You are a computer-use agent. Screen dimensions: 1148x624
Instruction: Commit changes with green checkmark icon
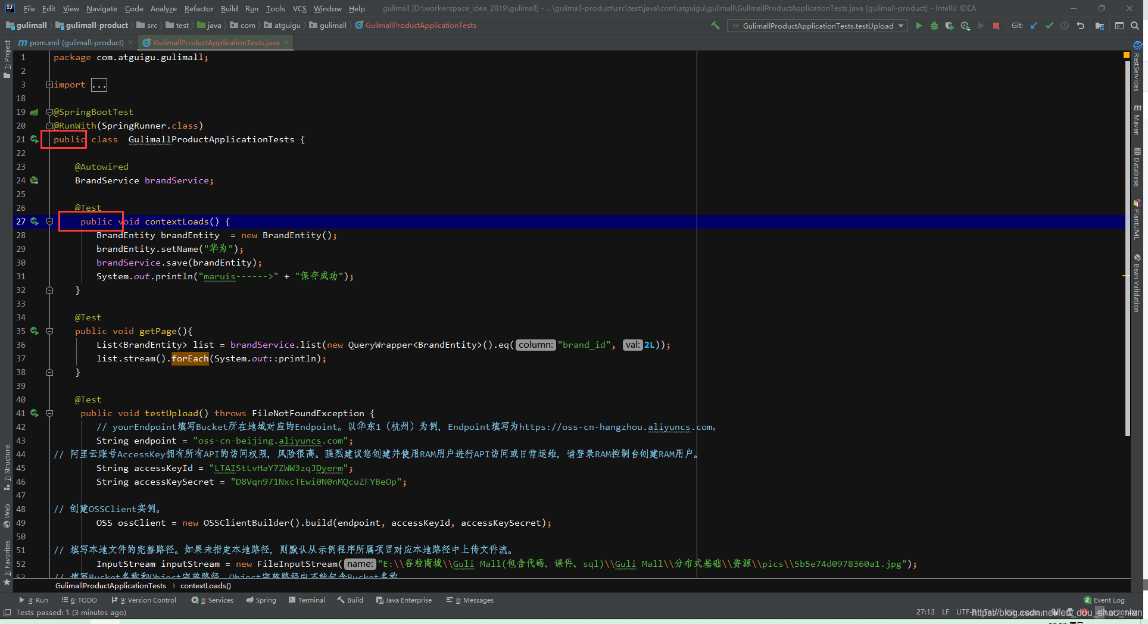click(x=1049, y=26)
